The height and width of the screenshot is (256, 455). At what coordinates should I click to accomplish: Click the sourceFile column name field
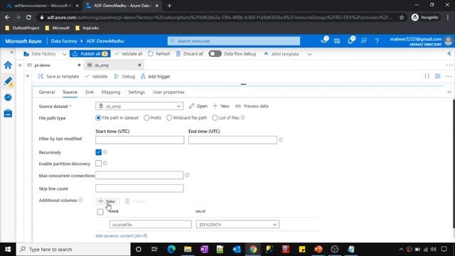tap(151, 225)
